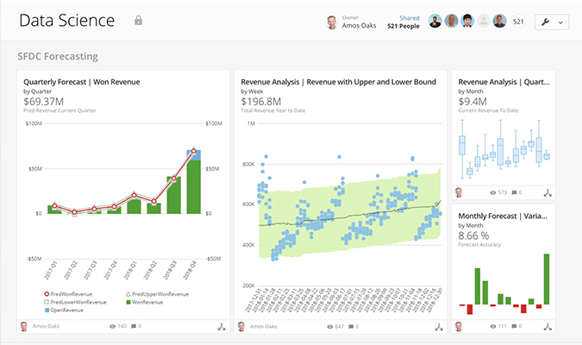Select the greyed-out shared user avatar
The width and height of the screenshot is (582, 345).
484,22
